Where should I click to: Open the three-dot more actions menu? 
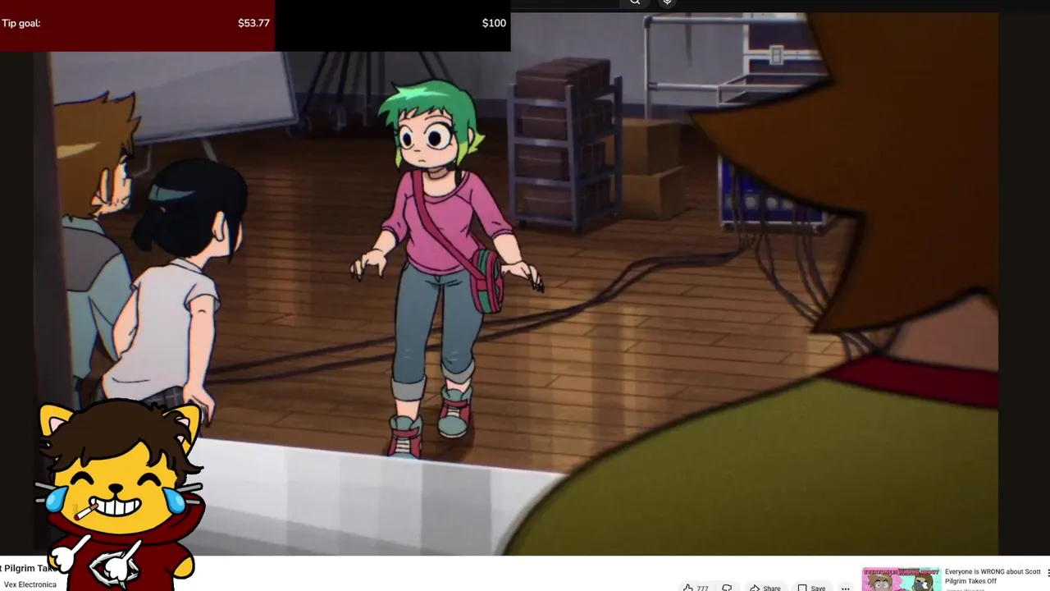click(x=845, y=588)
